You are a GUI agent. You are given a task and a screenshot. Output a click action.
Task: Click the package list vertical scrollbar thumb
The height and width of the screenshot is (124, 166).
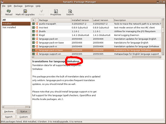163,30
